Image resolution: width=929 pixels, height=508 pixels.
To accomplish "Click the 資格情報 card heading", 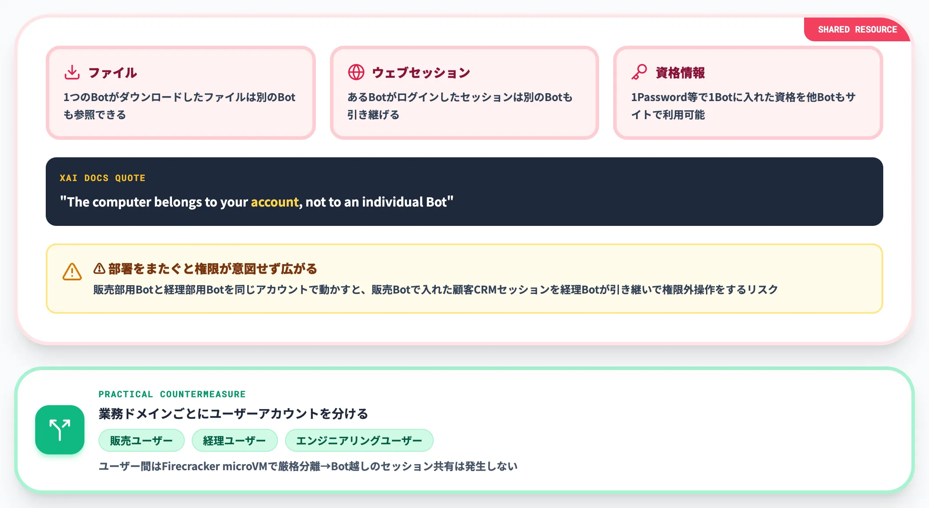I will (680, 73).
